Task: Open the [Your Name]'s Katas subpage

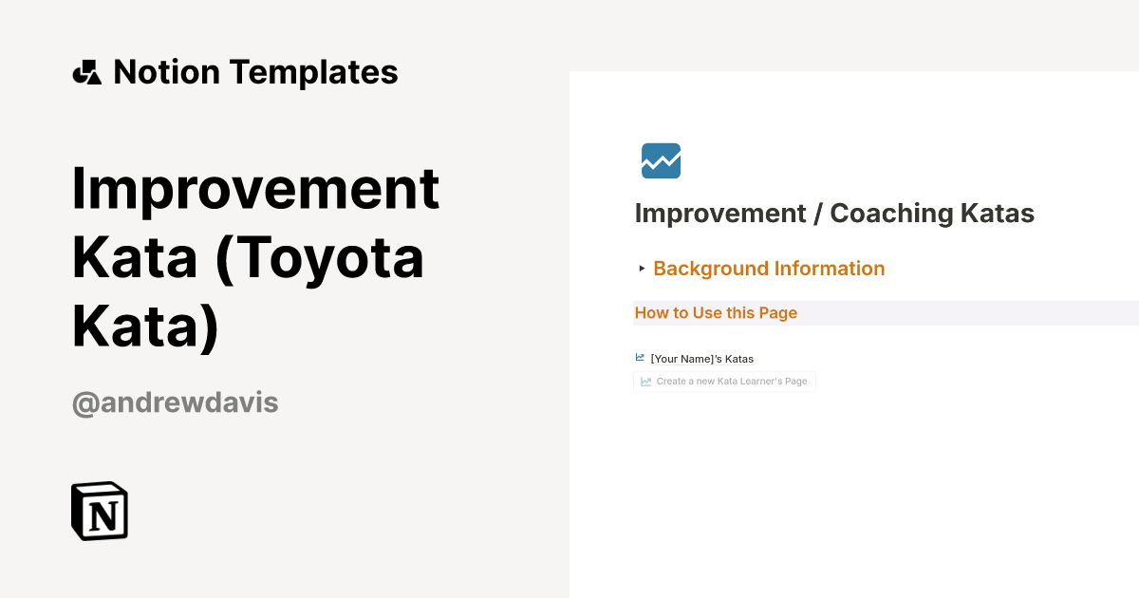Action: tap(701, 358)
